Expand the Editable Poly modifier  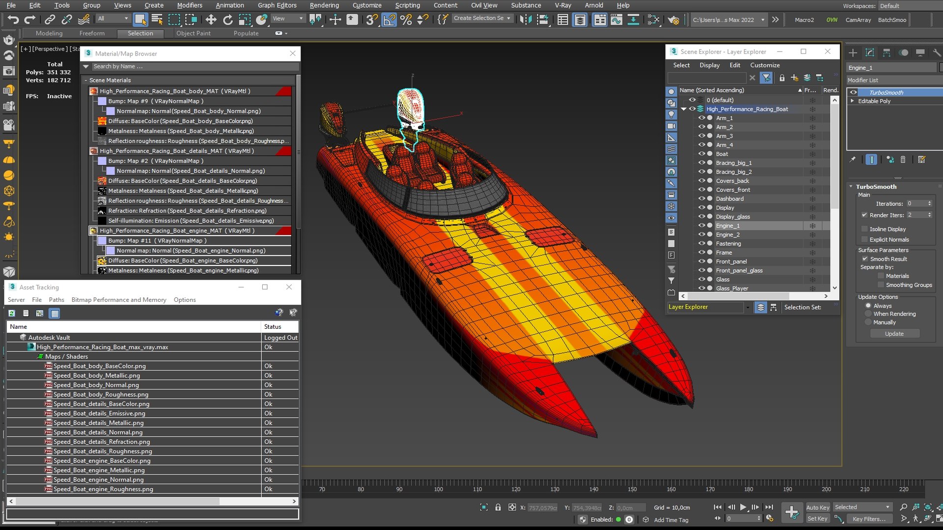point(853,101)
